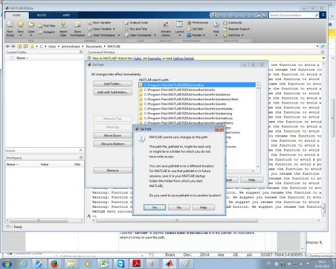The image size is (336, 269).
Task: Click the search icon in Search Documentation
Action: (x=317, y=15)
